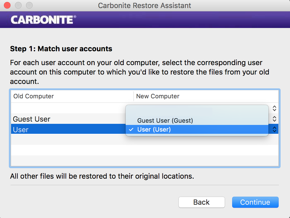Choose User (User) from the popup menu
This screenshot has width=290, height=218.
click(154, 130)
